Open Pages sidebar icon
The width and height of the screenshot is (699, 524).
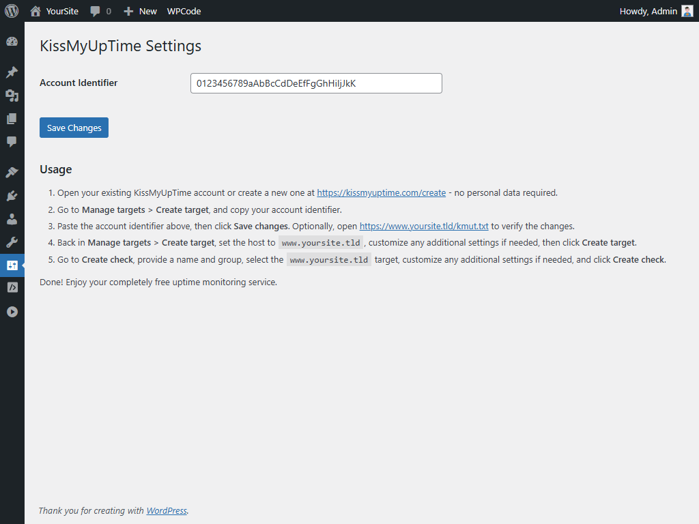[x=12, y=119]
